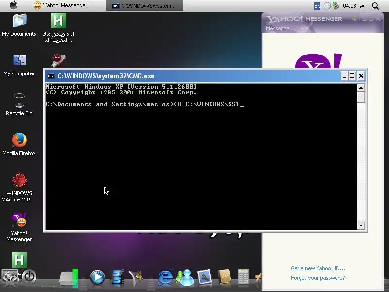Open the Mail stamp dock icon
This screenshot has height=292, width=389.
point(204,276)
